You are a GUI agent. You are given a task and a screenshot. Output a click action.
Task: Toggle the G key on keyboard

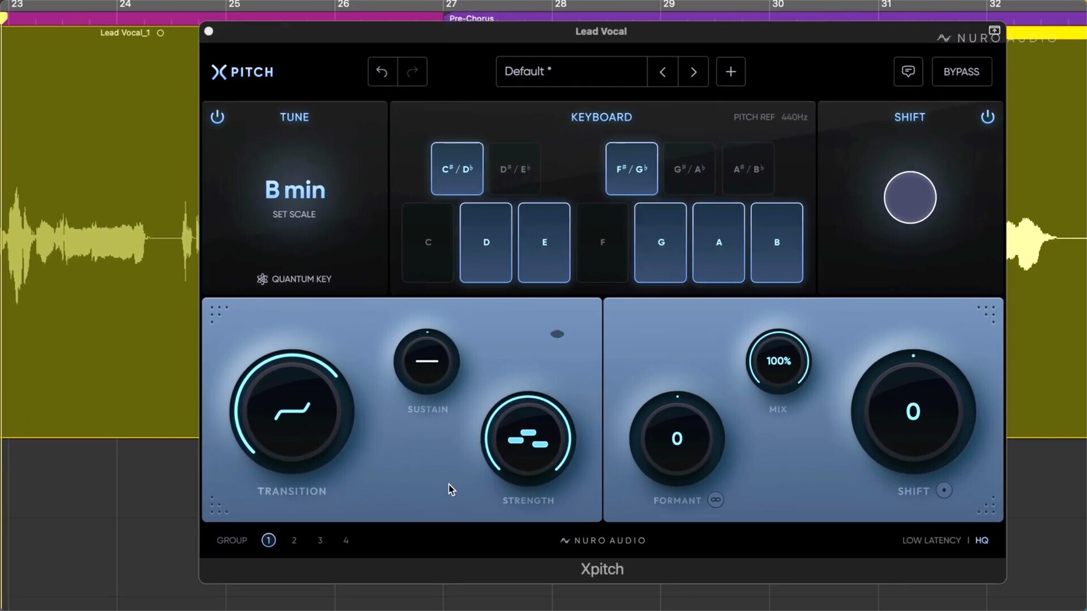click(x=661, y=242)
